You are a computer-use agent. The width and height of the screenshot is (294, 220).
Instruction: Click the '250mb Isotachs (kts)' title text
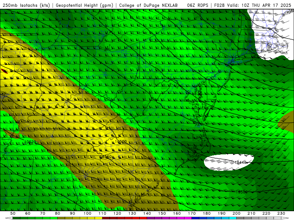[x=26, y=5]
